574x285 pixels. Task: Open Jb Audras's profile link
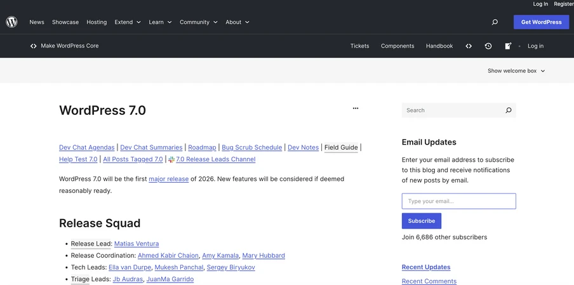pos(128,279)
